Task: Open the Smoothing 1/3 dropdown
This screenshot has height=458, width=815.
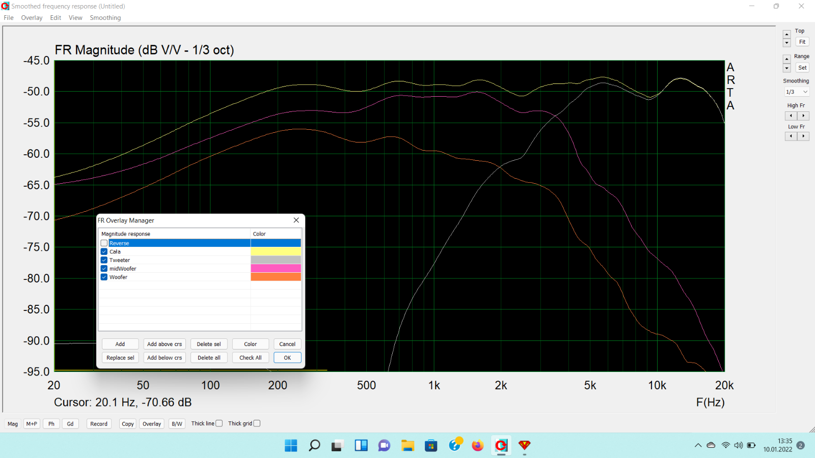Action: 797,92
